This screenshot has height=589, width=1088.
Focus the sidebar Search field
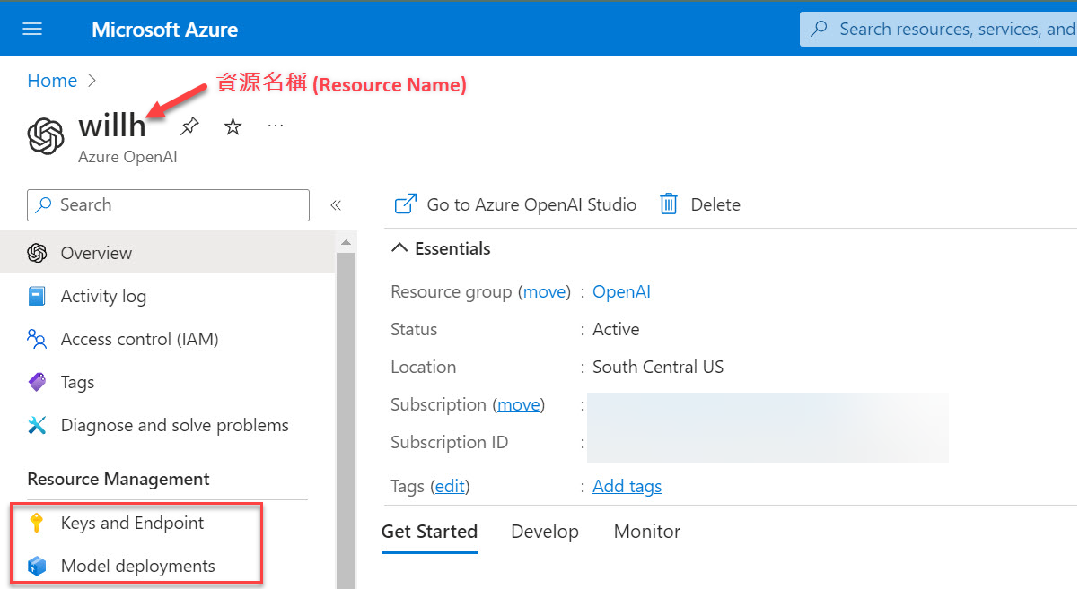pos(169,205)
